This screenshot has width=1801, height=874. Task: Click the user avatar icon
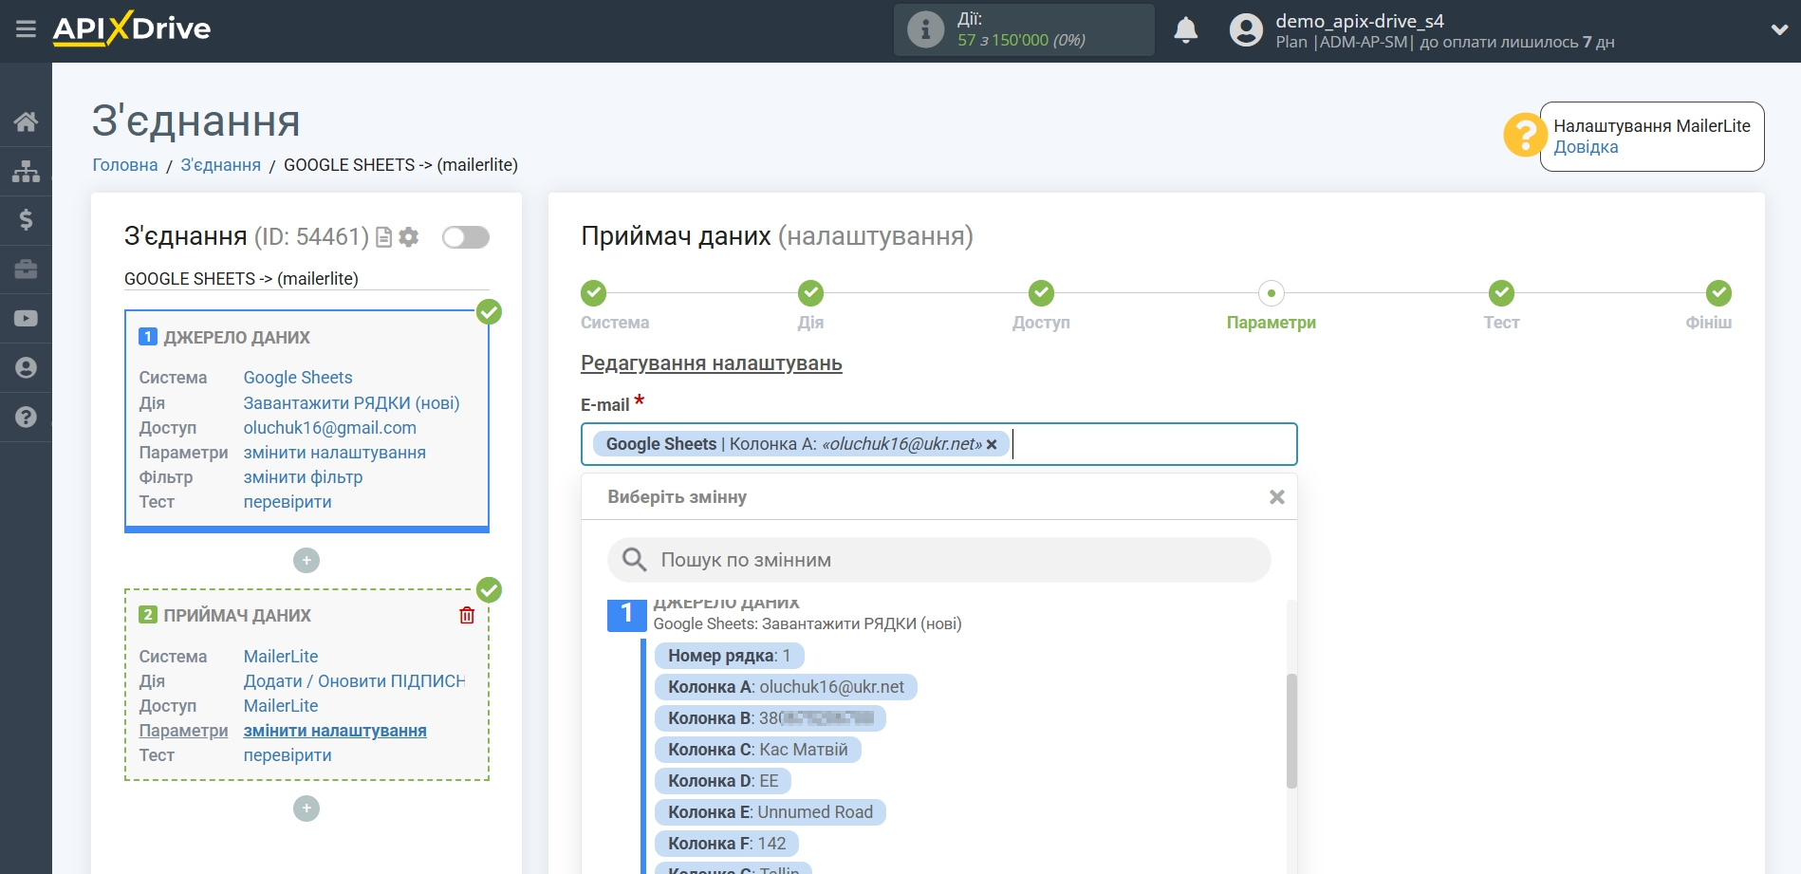(1246, 30)
